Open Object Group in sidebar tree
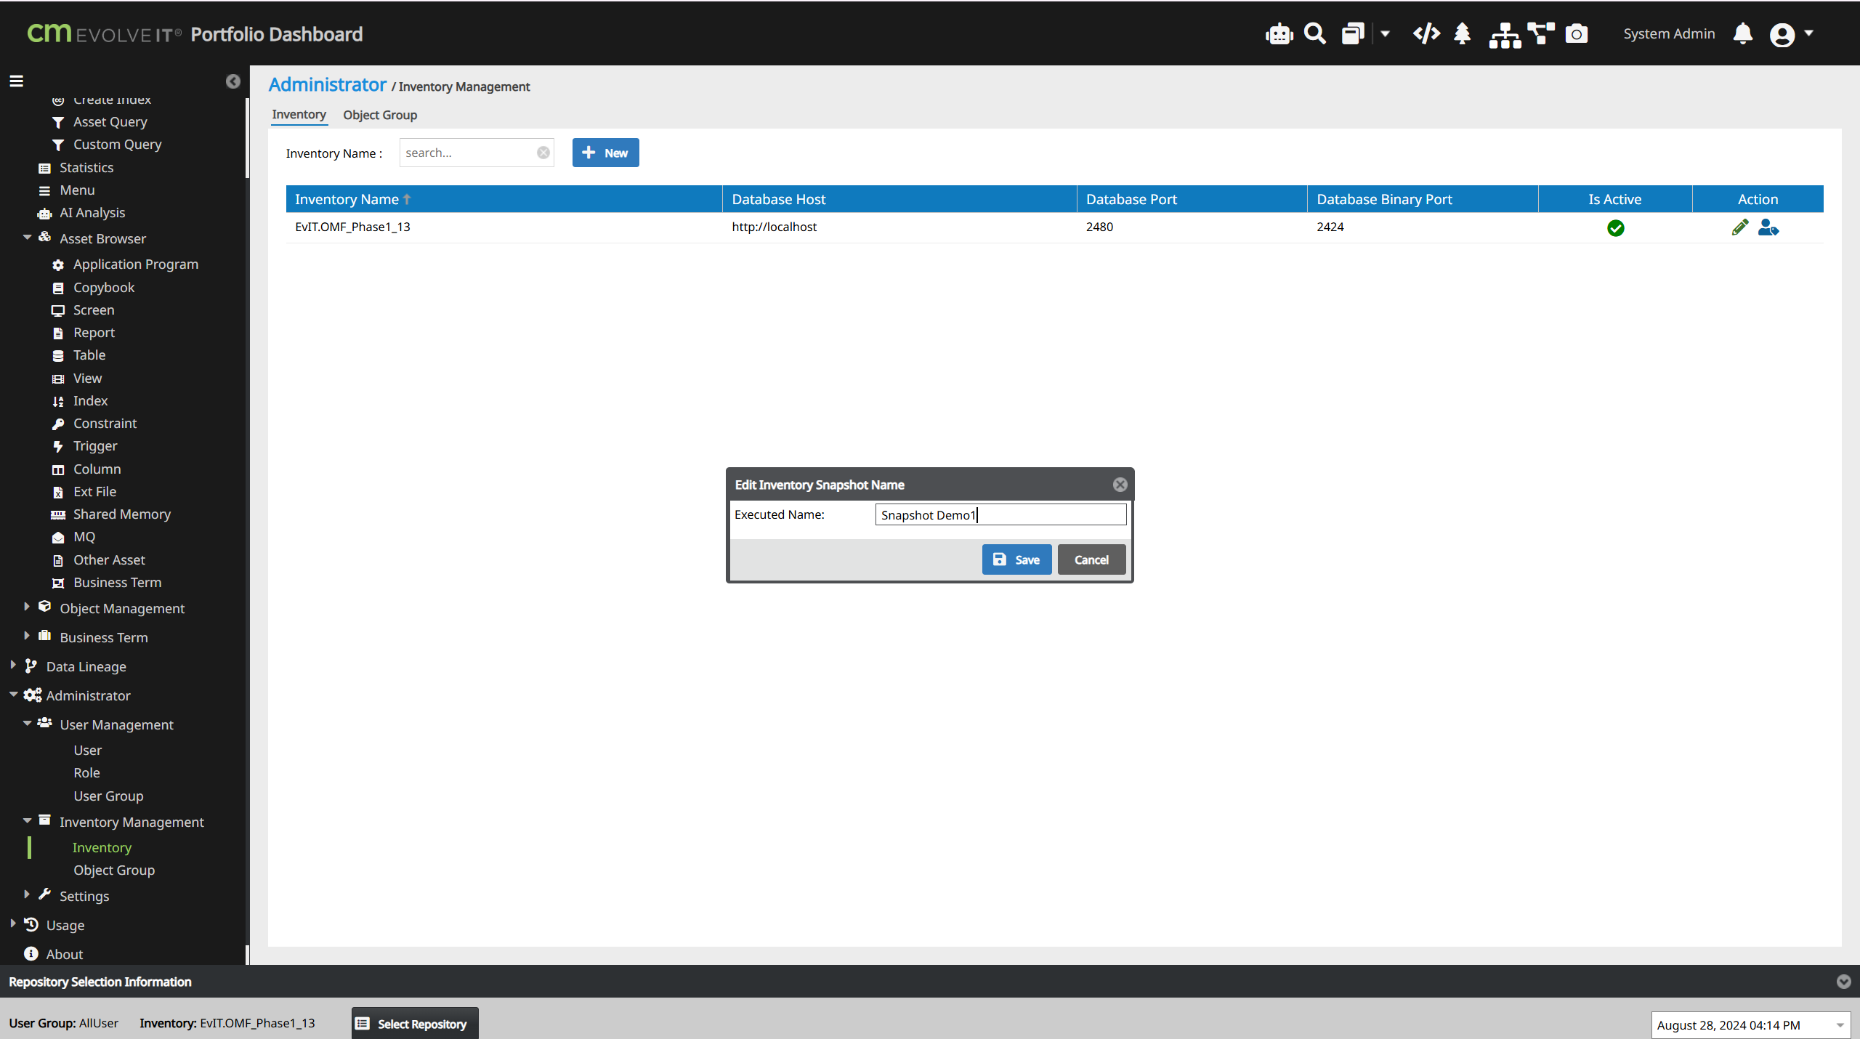 coord(114,870)
